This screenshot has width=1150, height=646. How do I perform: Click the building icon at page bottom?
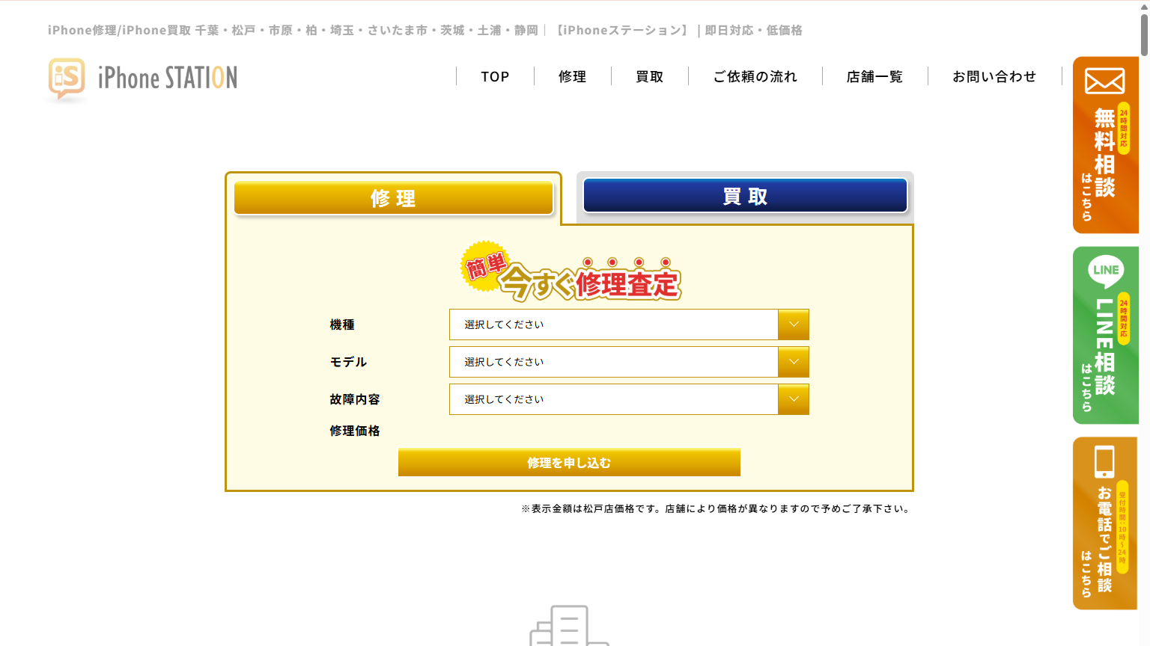(569, 627)
